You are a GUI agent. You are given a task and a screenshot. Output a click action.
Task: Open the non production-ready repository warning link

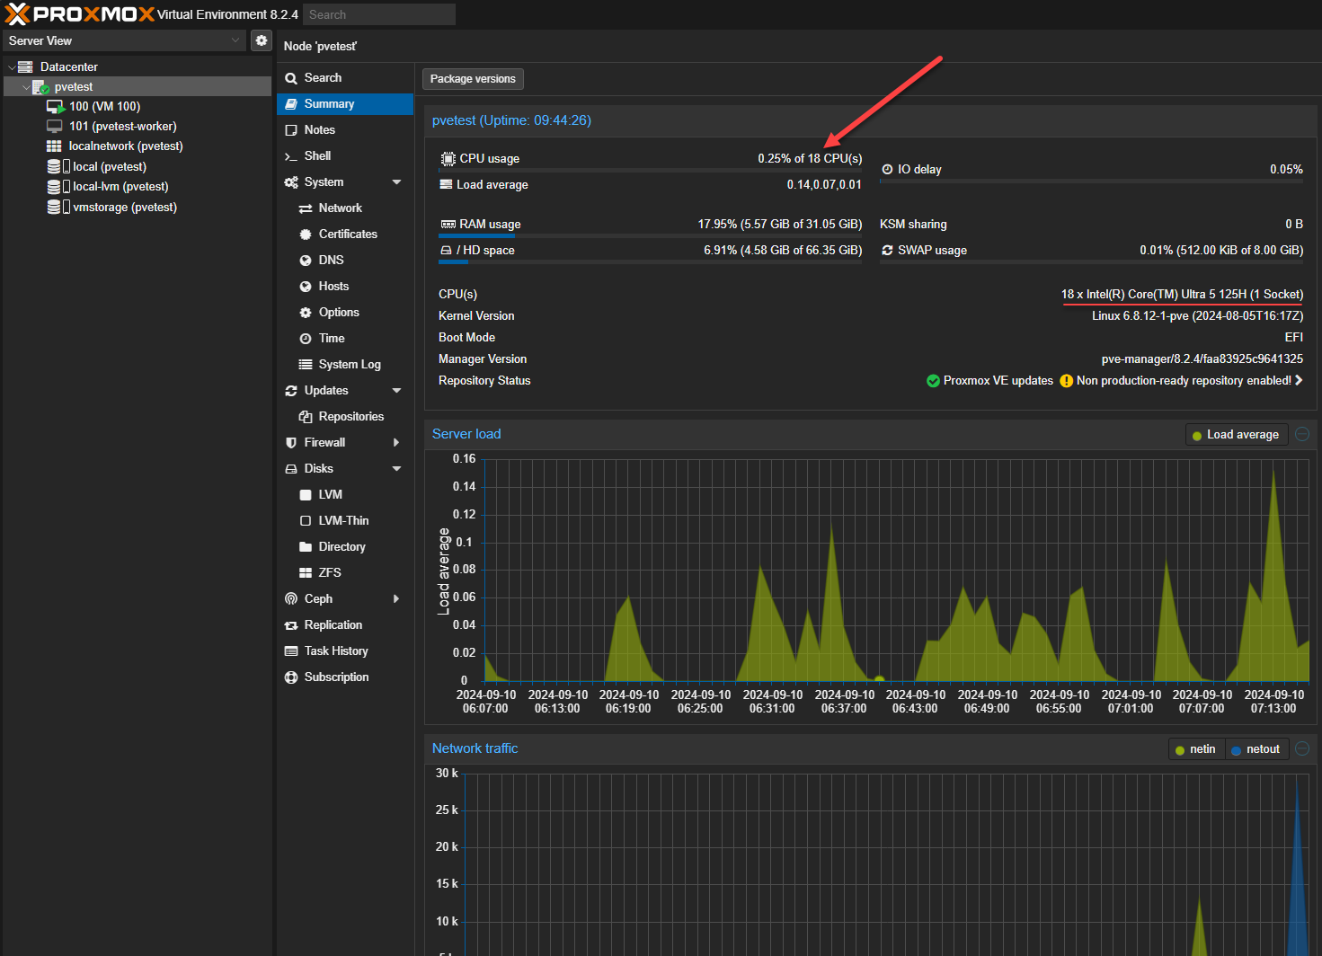(x=1183, y=381)
